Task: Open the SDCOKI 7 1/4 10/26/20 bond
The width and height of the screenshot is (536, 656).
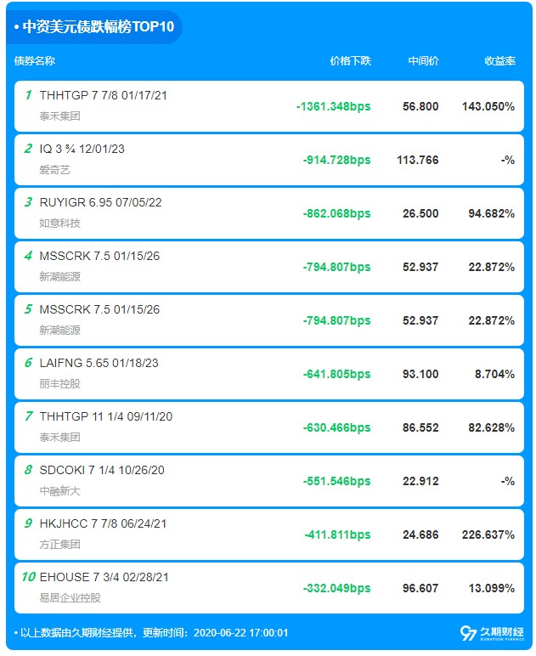Action: pyautogui.click(x=101, y=470)
